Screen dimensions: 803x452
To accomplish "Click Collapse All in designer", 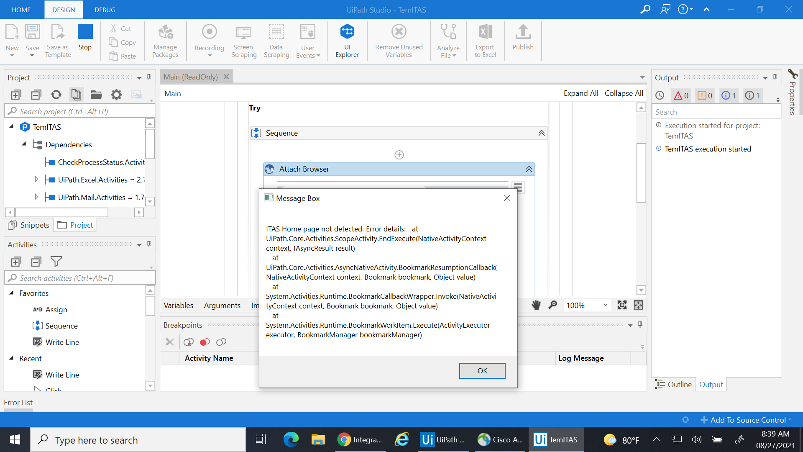I will click(x=624, y=93).
